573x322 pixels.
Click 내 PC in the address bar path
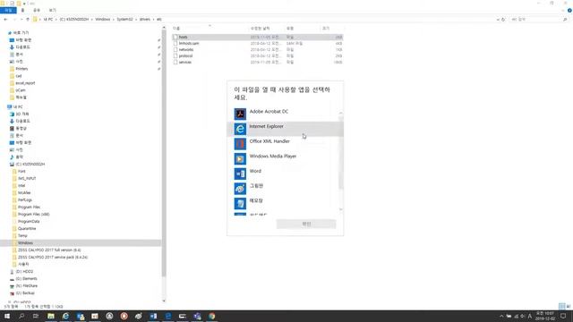pos(48,20)
